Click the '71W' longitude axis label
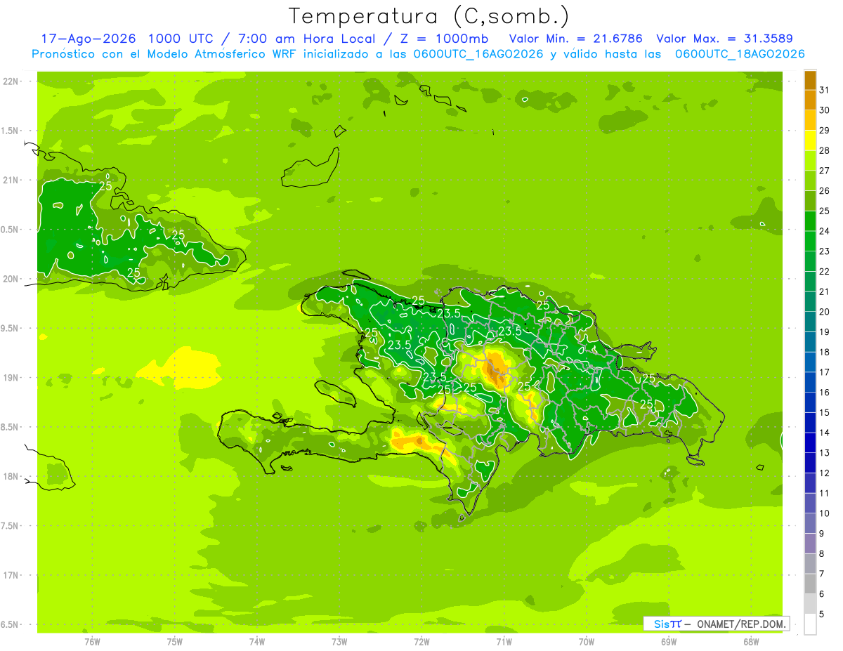This screenshot has width=843, height=651. 504,642
